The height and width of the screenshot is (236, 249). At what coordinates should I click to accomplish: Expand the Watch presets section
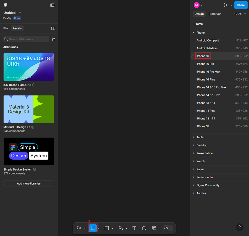click(x=194, y=161)
